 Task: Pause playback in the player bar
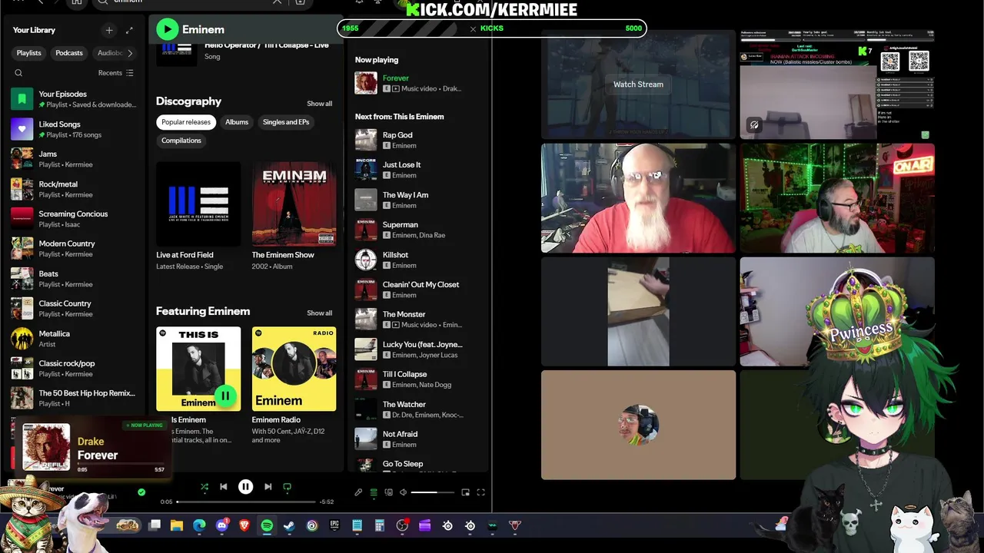(245, 486)
